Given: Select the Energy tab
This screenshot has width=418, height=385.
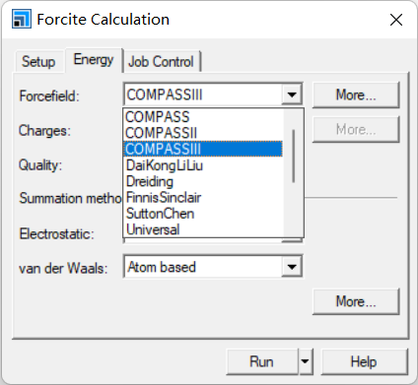Looking at the screenshot, I should (94, 60).
